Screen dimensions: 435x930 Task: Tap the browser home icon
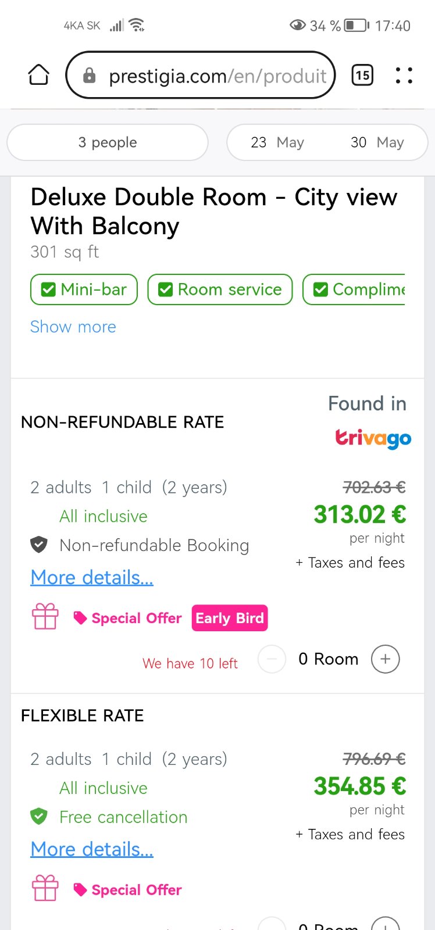pyautogui.click(x=39, y=75)
